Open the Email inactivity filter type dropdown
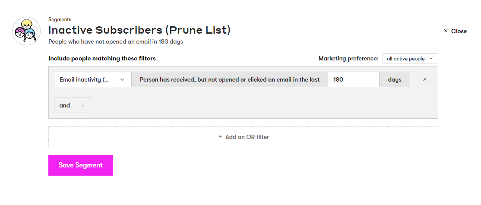 coord(88,79)
